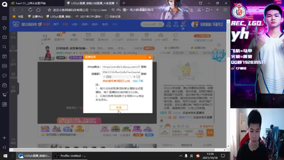
Task: Open OBS Profile: Untitled taskbar item
Action: pyautogui.click(x=70, y=156)
